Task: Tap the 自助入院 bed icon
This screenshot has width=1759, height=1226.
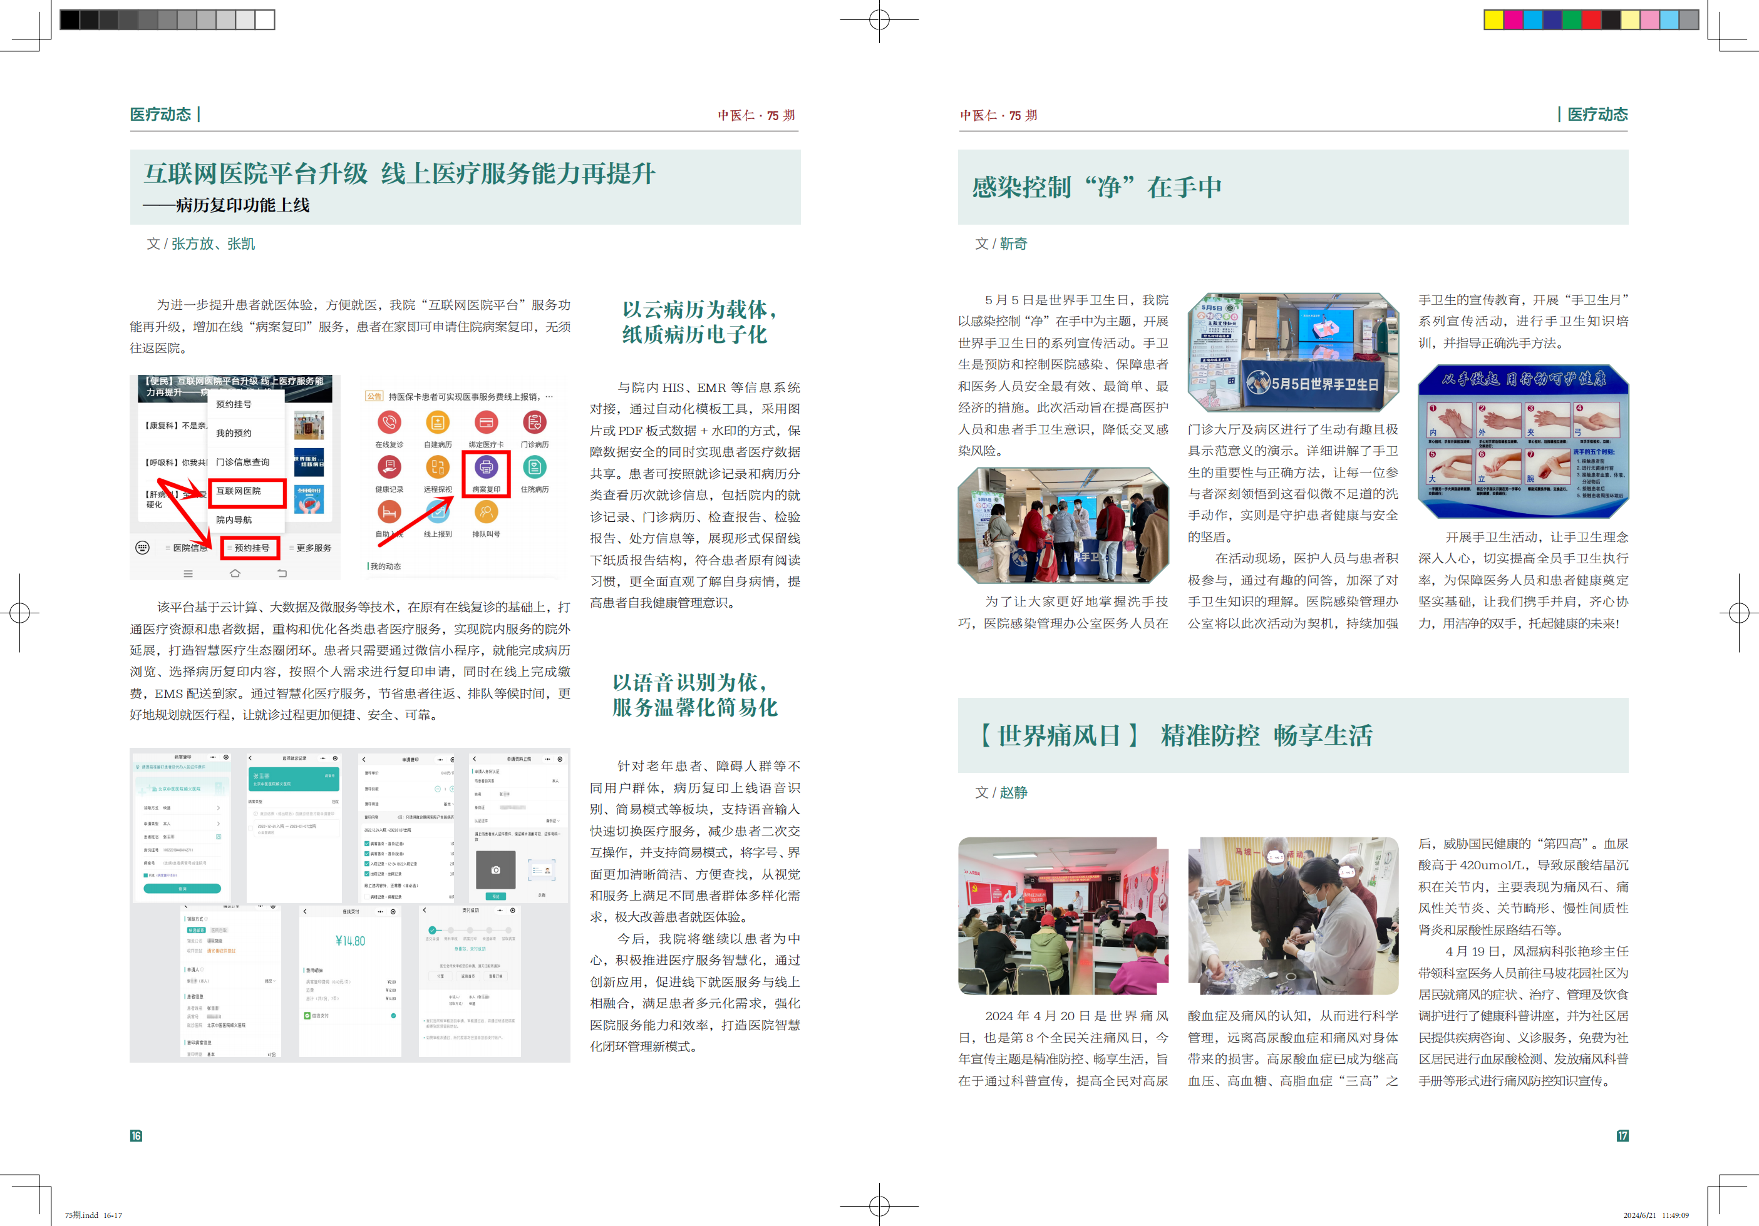Action: [x=389, y=511]
